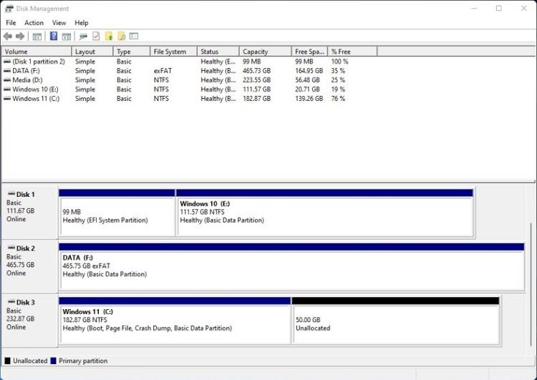This screenshot has height=380, width=537.
Task: Click the exFAT file system cell
Action: click(x=163, y=71)
